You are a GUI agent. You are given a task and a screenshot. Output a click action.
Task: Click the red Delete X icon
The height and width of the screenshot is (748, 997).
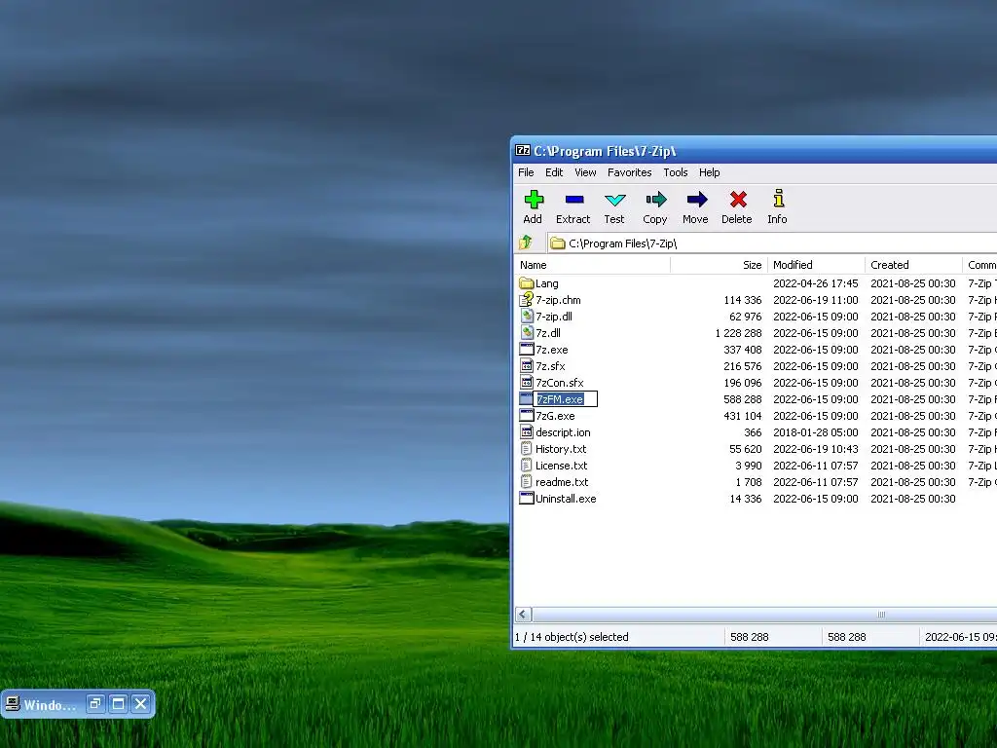pyautogui.click(x=738, y=200)
